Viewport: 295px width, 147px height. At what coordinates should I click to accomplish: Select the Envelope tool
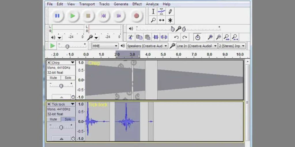pos(161,11)
